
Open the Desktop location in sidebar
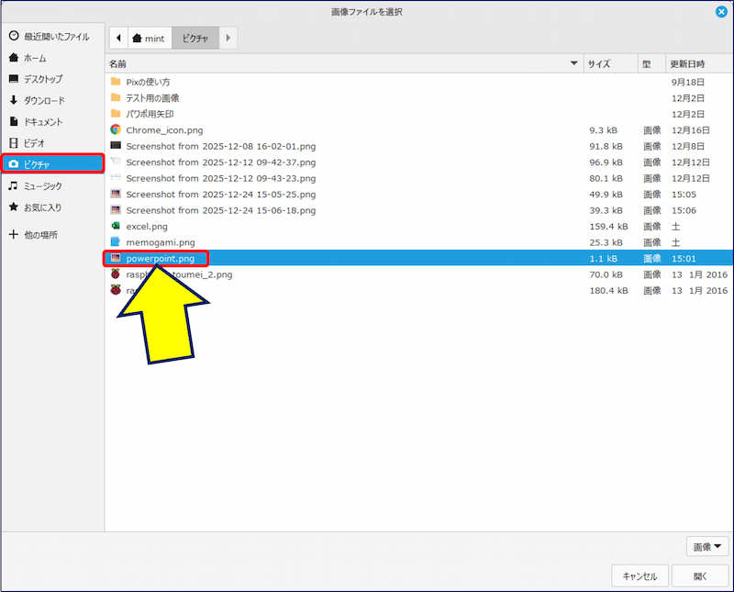pos(42,79)
